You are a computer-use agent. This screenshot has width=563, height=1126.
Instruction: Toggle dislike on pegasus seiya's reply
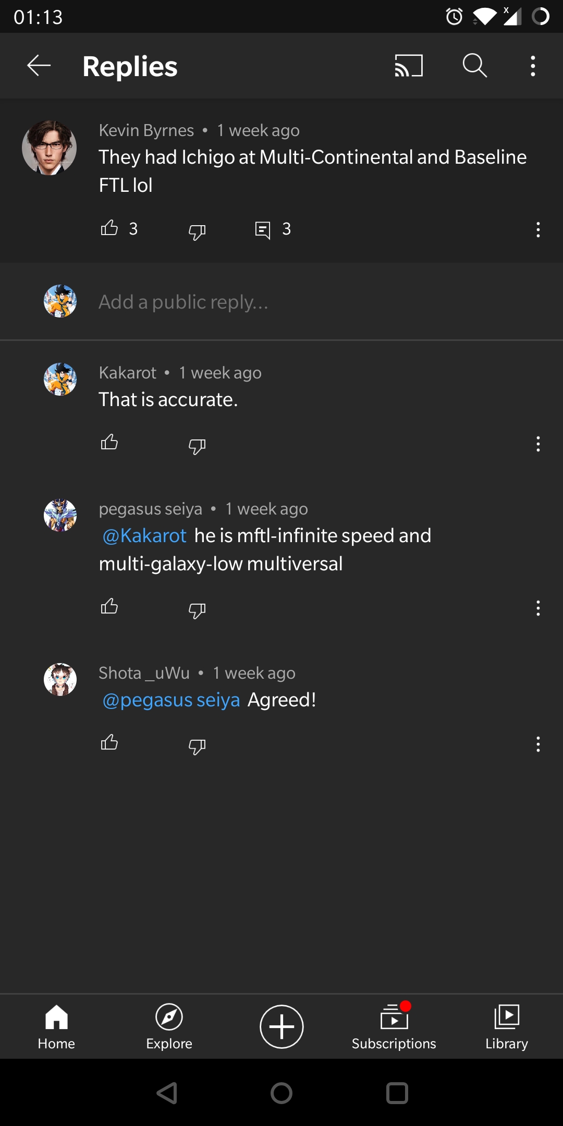pos(197,610)
